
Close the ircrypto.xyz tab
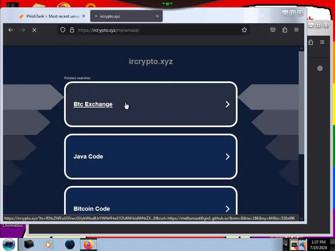(x=157, y=16)
